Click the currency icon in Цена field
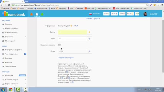Viewport: 164px width, 92px height. [89, 39]
